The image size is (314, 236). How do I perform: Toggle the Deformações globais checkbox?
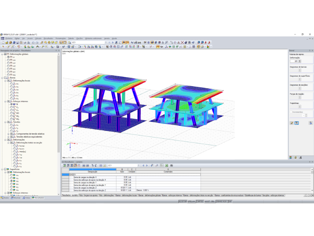[x=5, y=54]
